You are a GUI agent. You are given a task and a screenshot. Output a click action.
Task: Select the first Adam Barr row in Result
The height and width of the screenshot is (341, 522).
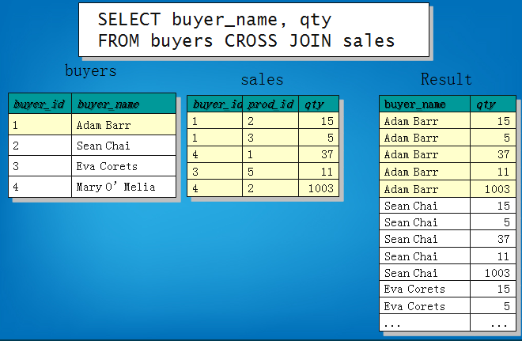click(x=425, y=121)
